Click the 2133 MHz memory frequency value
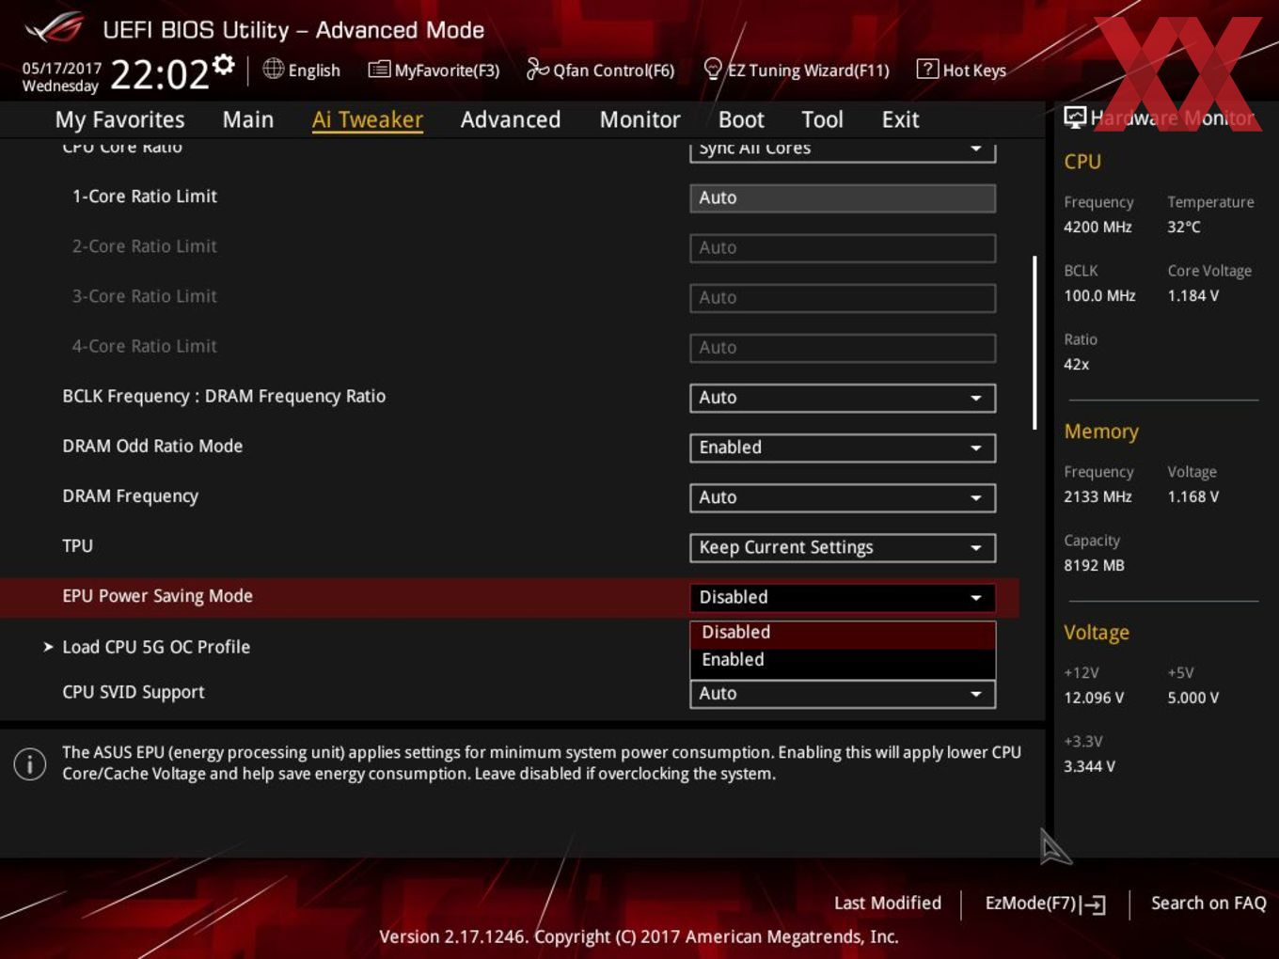1279x959 pixels. pyautogui.click(x=1097, y=496)
